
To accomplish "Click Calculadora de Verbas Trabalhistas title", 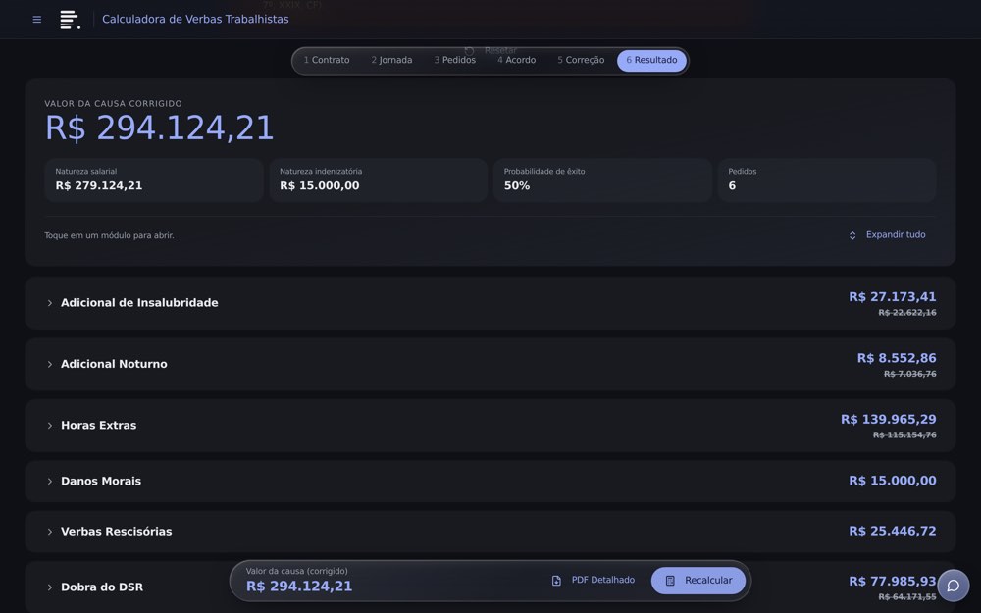I will point(195,20).
